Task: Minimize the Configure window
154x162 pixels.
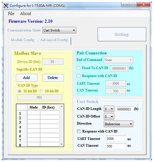Action: [x=125, y=5]
